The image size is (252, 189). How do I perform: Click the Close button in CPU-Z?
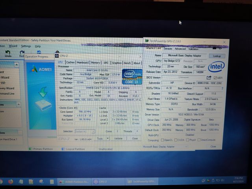tap(135, 138)
